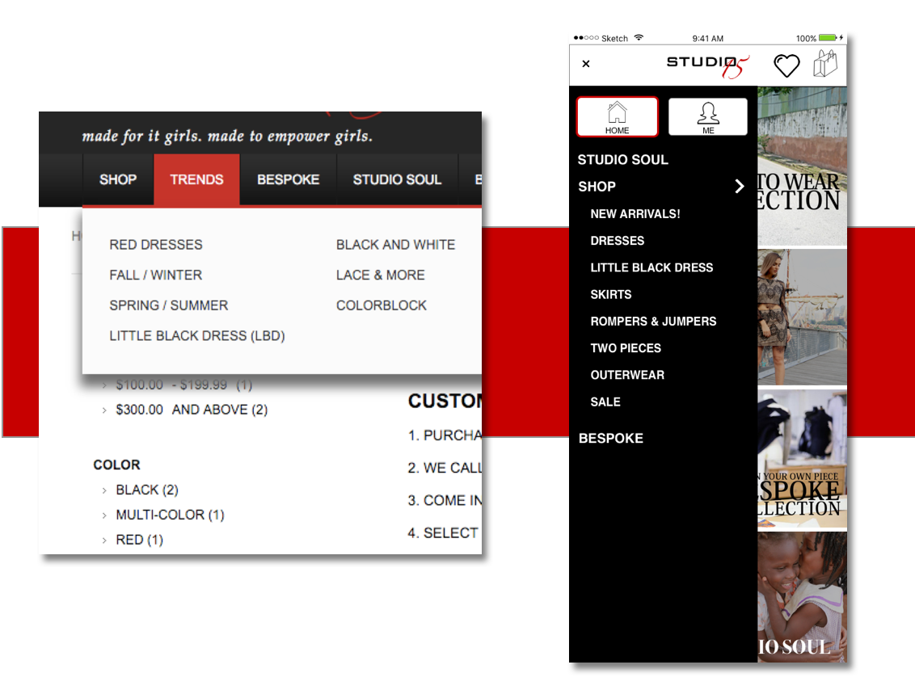This screenshot has height=690, width=915.
Task: Open FALL / WINTER trend link
Action: tap(156, 276)
